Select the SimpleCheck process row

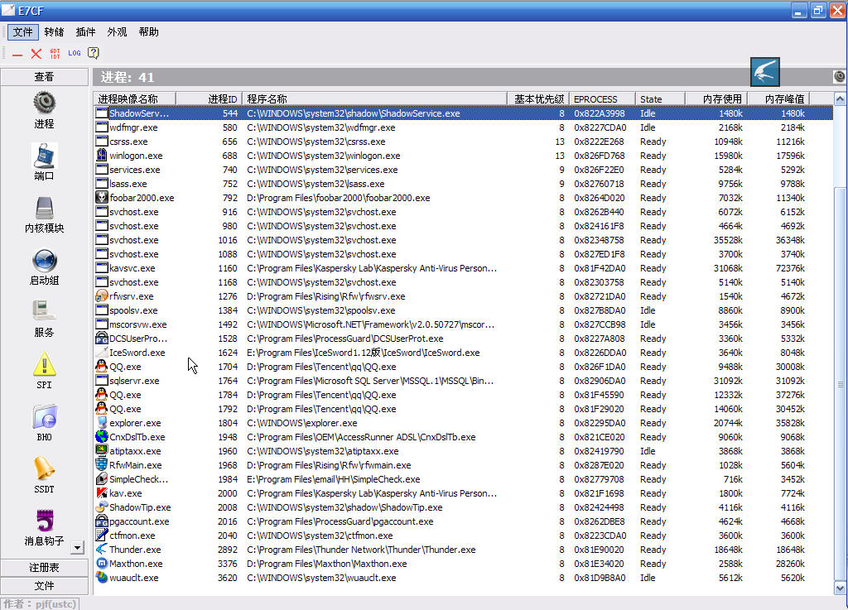coord(463,478)
